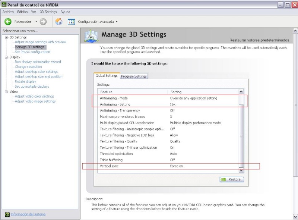The width and height of the screenshot is (298, 220).
Task: Click main page scroll down arrow
Action: tap(295, 217)
